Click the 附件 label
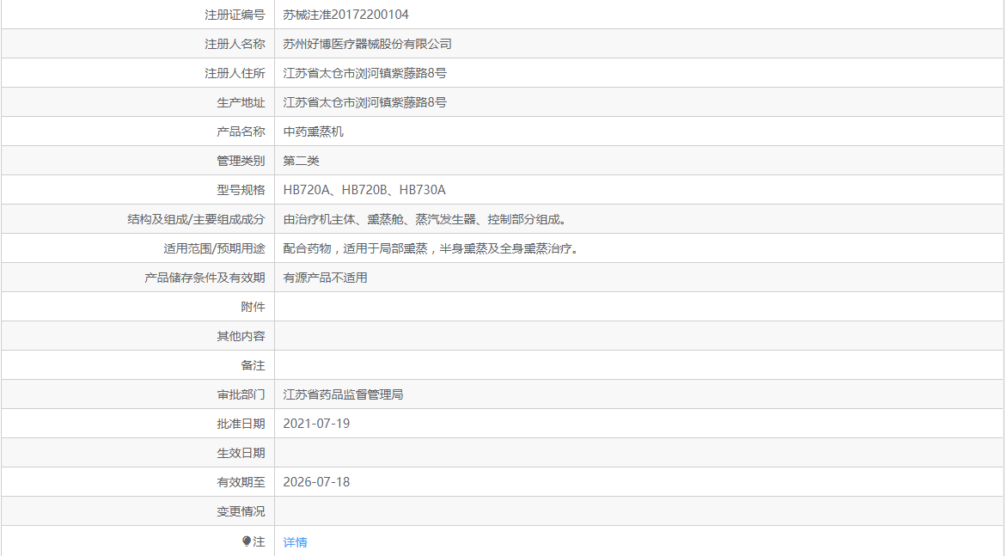 [x=253, y=307]
